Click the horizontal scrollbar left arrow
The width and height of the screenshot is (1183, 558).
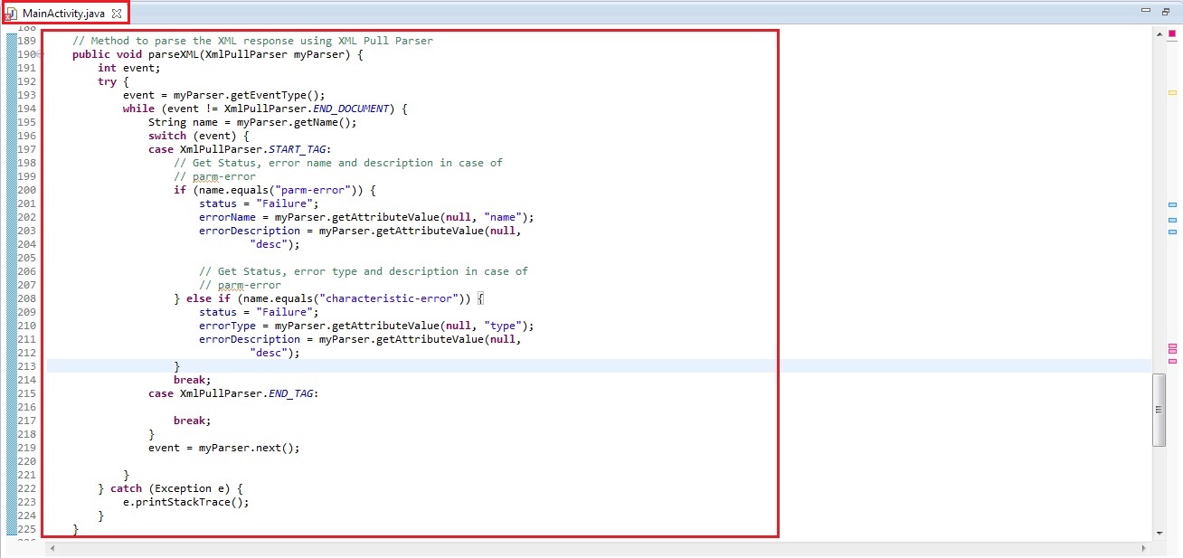(52, 548)
